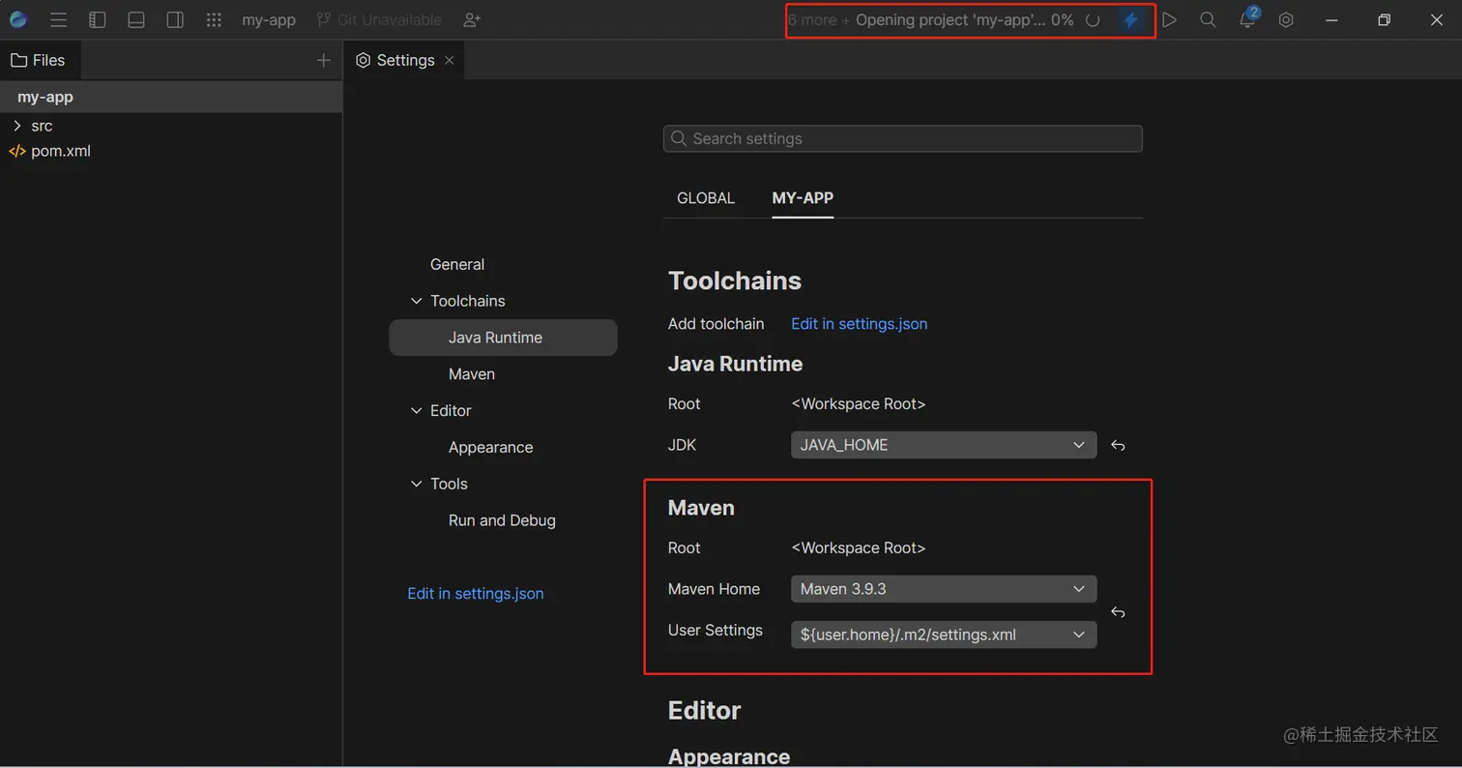This screenshot has height=768, width=1462.
Task: Select Tools in settings navigation
Action: [449, 484]
